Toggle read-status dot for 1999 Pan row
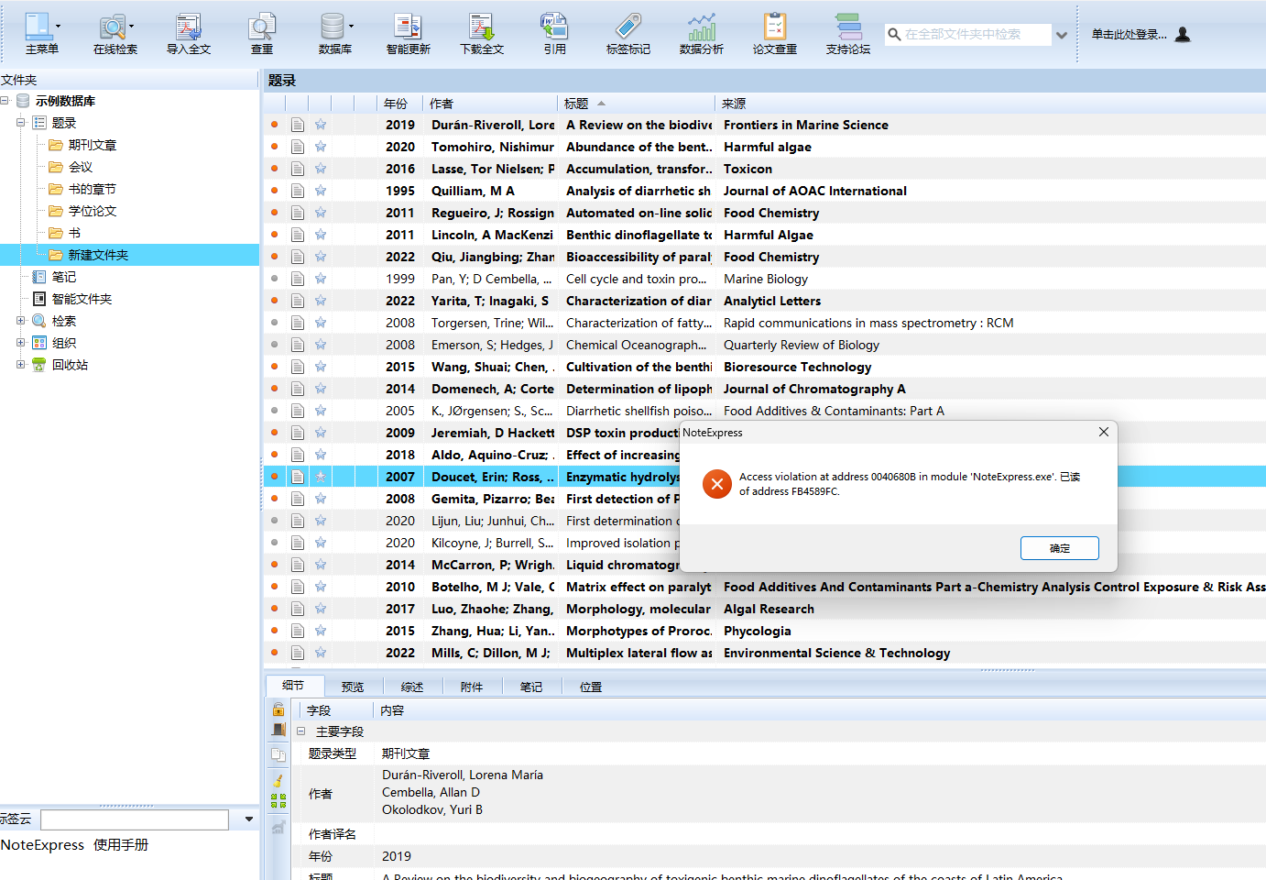This screenshot has width=1266, height=880. click(x=274, y=279)
